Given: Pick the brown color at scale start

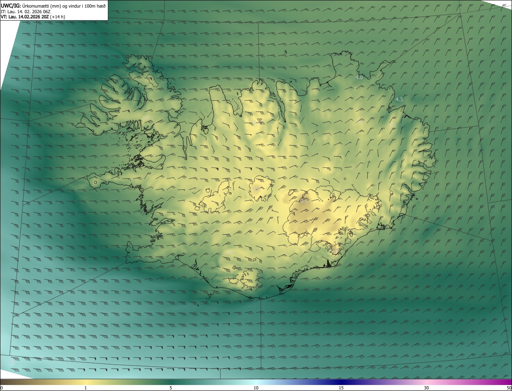Looking at the screenshot, I should coord(4,382).
